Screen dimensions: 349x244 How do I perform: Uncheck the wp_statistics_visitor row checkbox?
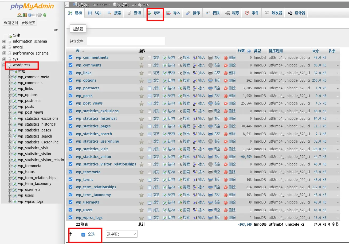pos(70,156)
